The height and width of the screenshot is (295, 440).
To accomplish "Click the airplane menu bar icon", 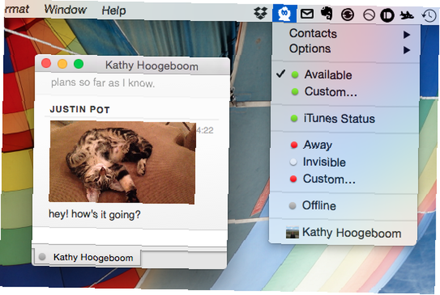I will (407, 15).
